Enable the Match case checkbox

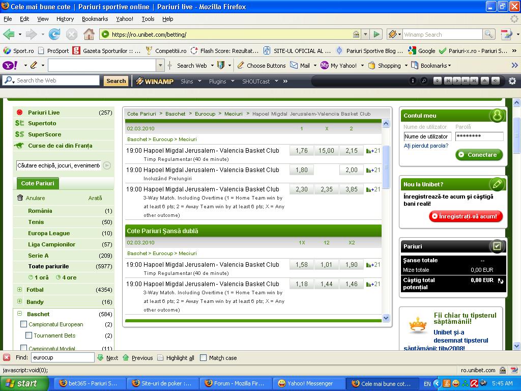(x=204, y=358)
